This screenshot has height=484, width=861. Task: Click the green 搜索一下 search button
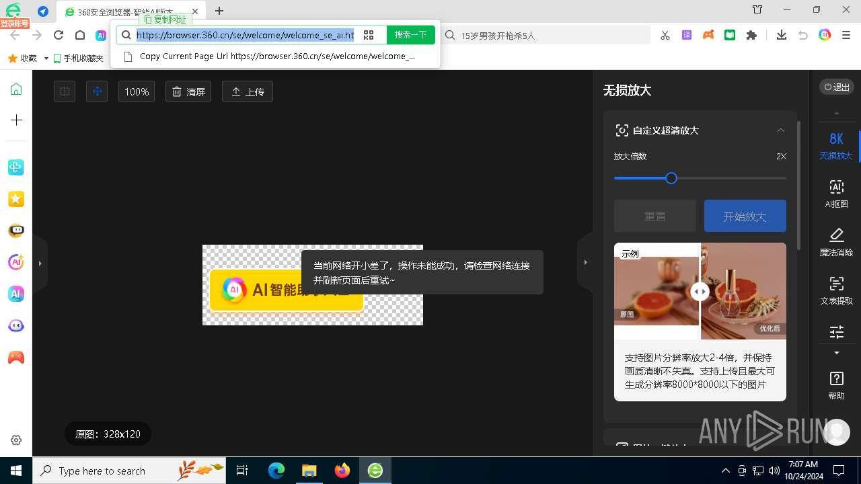pyautogui.click(x=411, y=35)
